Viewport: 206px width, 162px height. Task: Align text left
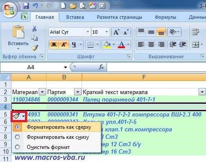tap(141, 44)
